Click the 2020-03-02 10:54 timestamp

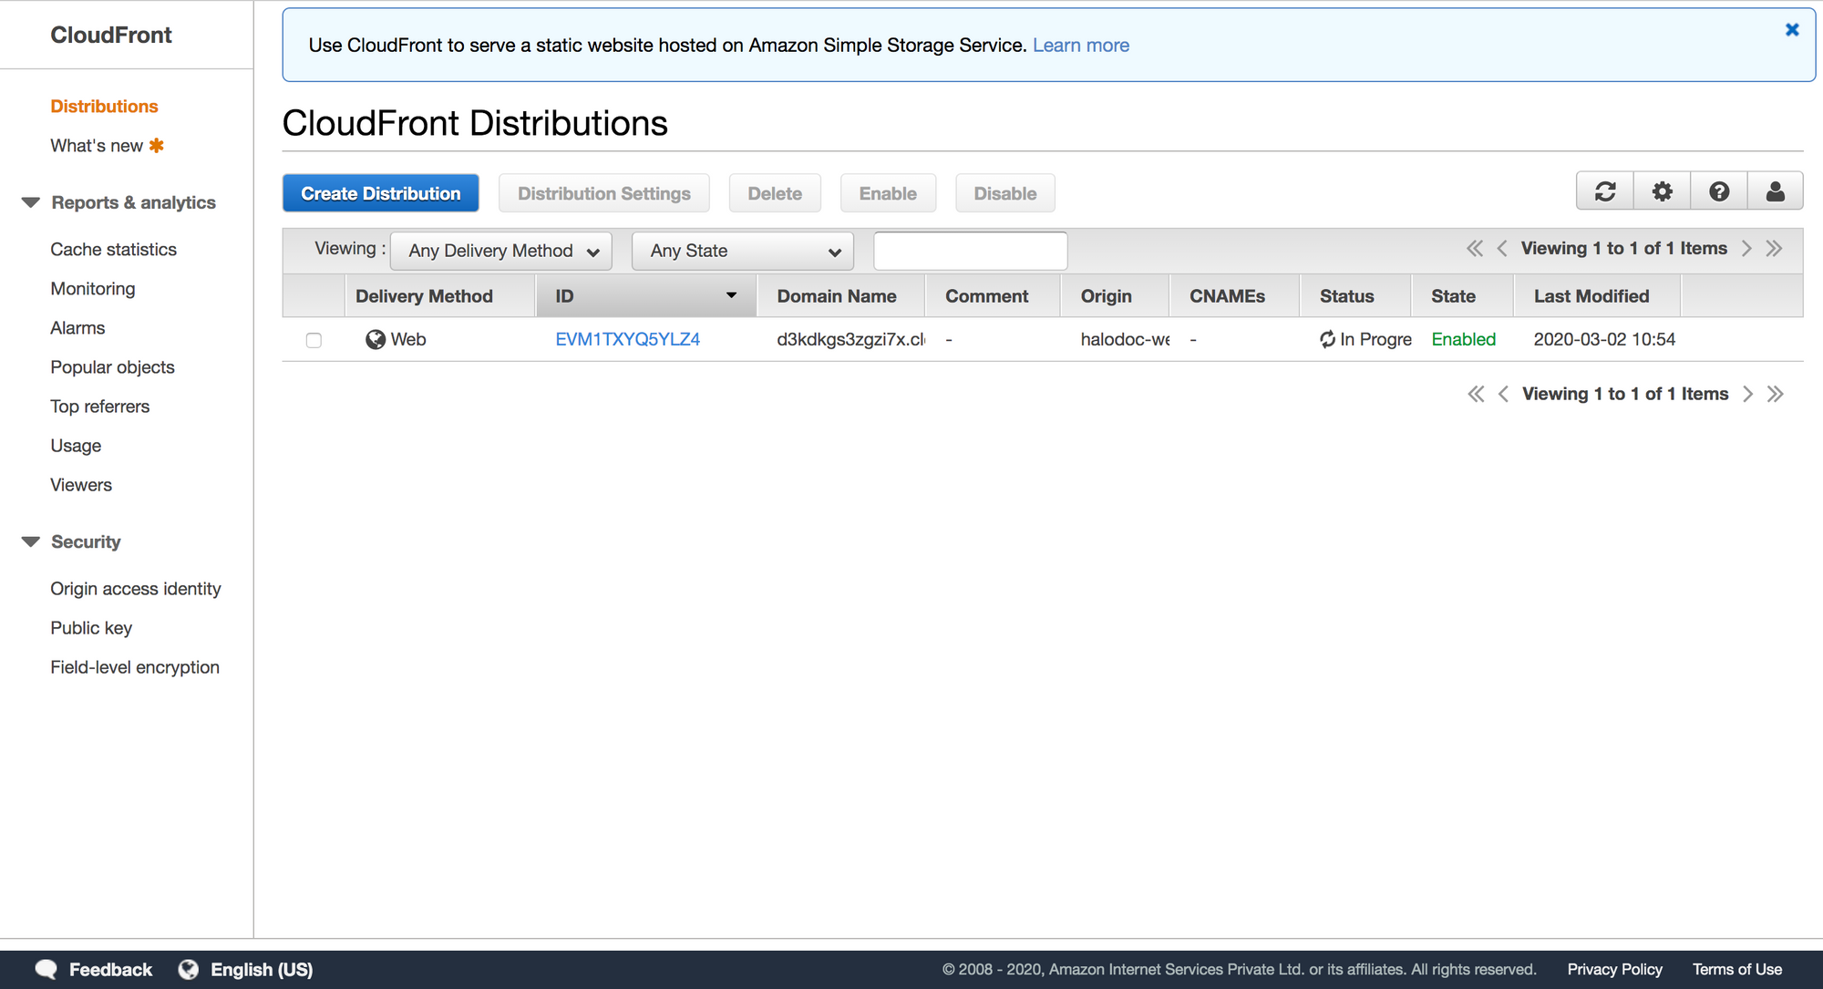(1604, 340)
